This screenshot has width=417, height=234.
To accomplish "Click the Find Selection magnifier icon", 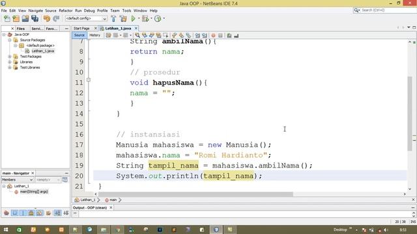I will [137, 35].
